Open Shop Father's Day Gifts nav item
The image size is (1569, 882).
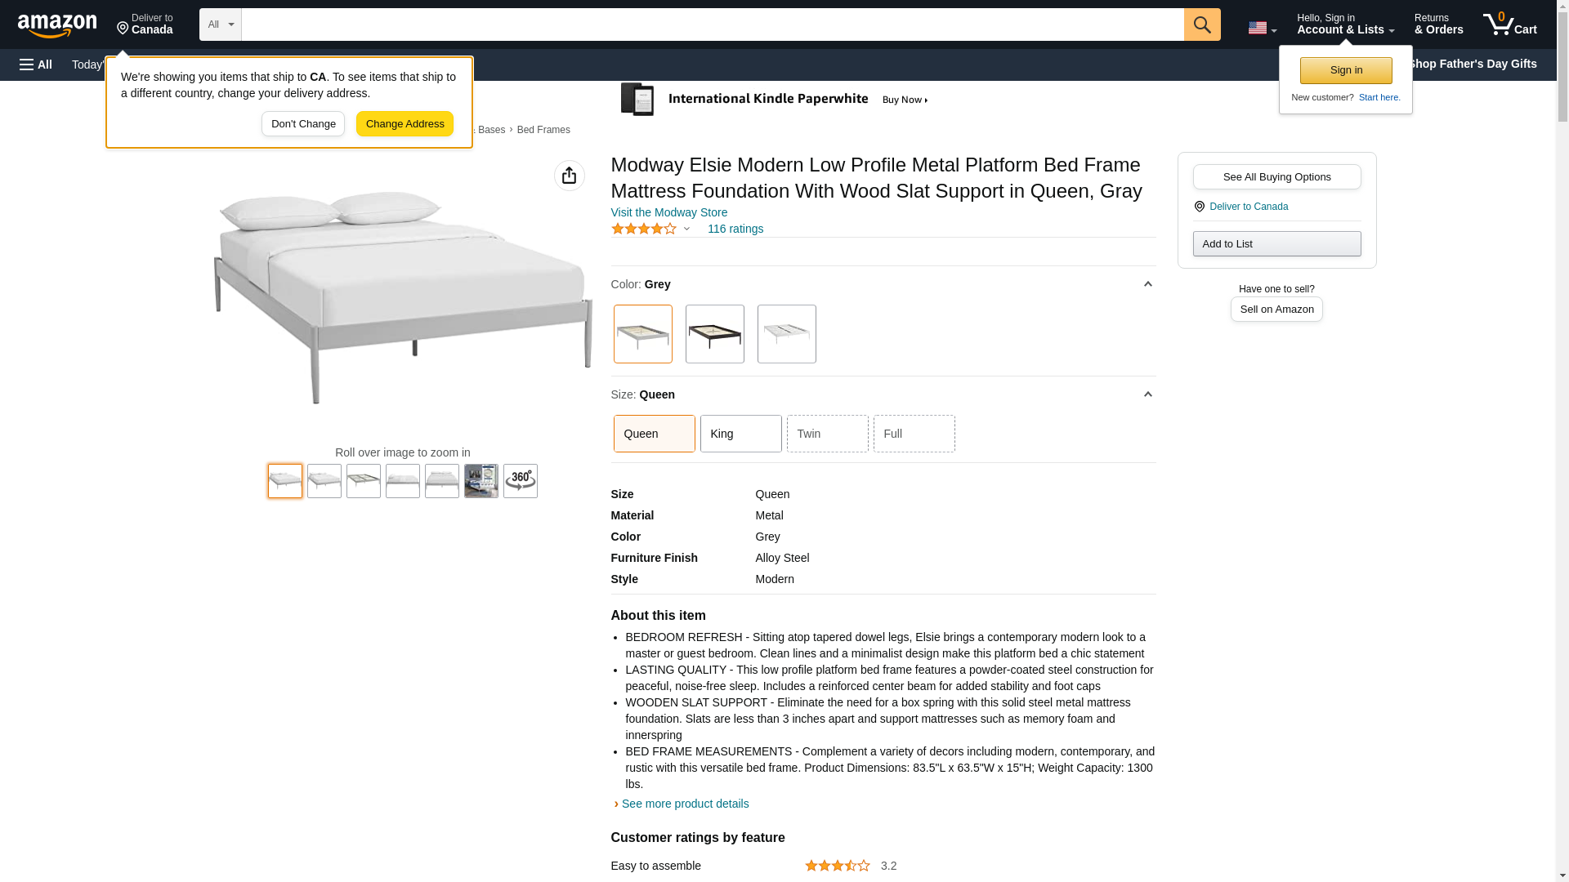pyautogui.click(x=1472, y=64)
